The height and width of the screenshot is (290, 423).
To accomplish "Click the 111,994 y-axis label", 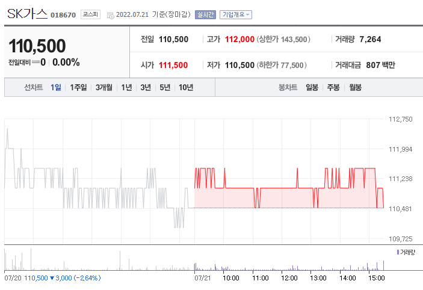I will 400,149.
